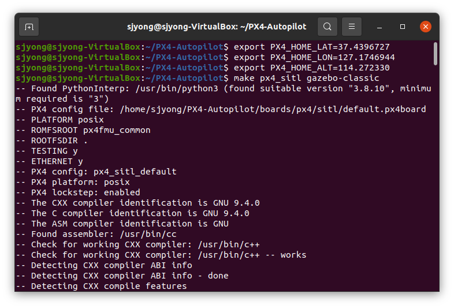The width and height of the screenshot is (454, 308).
Task: Click the line 'export PX4_HOME_LAT=37.4396727'
Action: coord(311,47)
